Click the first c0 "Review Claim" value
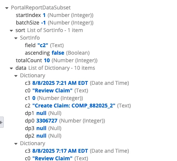This screenshot has width=177, height=161. (x=52, y=90)
